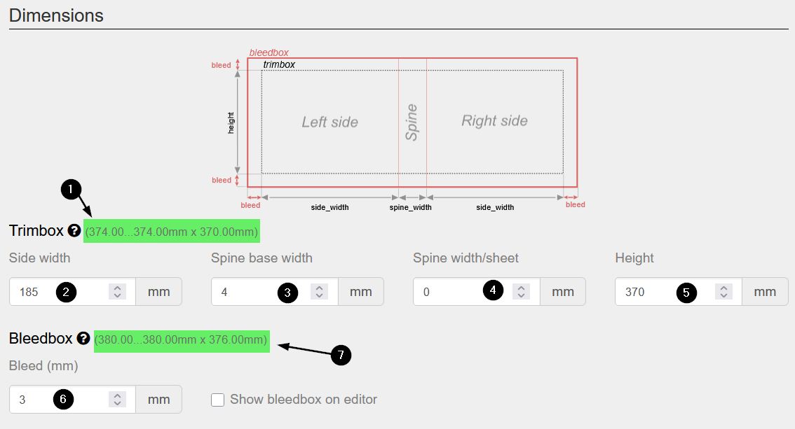Click the Spine base width spinner arrows
Screen dimensions: 795x429
click(320, 292)
